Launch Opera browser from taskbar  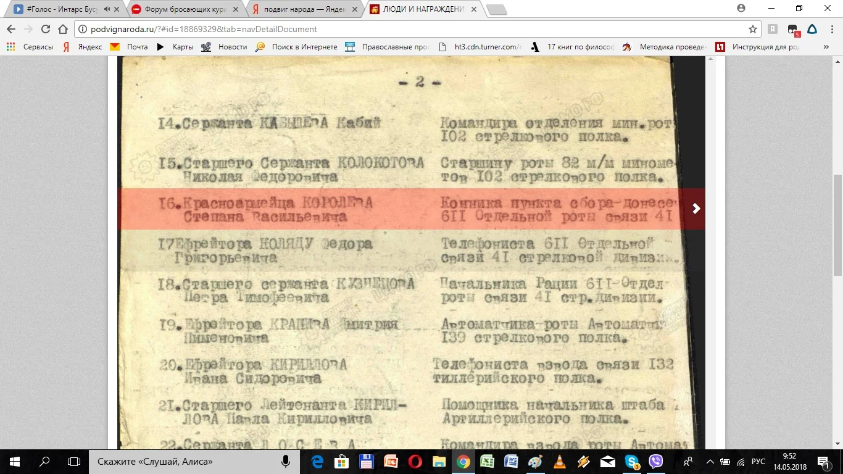tap(415, 462)
